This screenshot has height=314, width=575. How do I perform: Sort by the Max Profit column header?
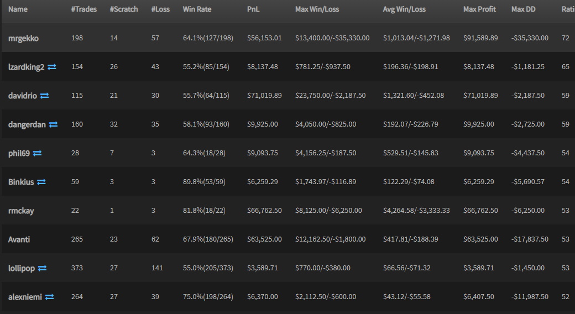click(479, 9)
